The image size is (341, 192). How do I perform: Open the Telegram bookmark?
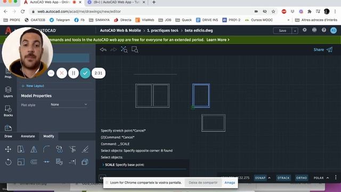click(60, 20)
